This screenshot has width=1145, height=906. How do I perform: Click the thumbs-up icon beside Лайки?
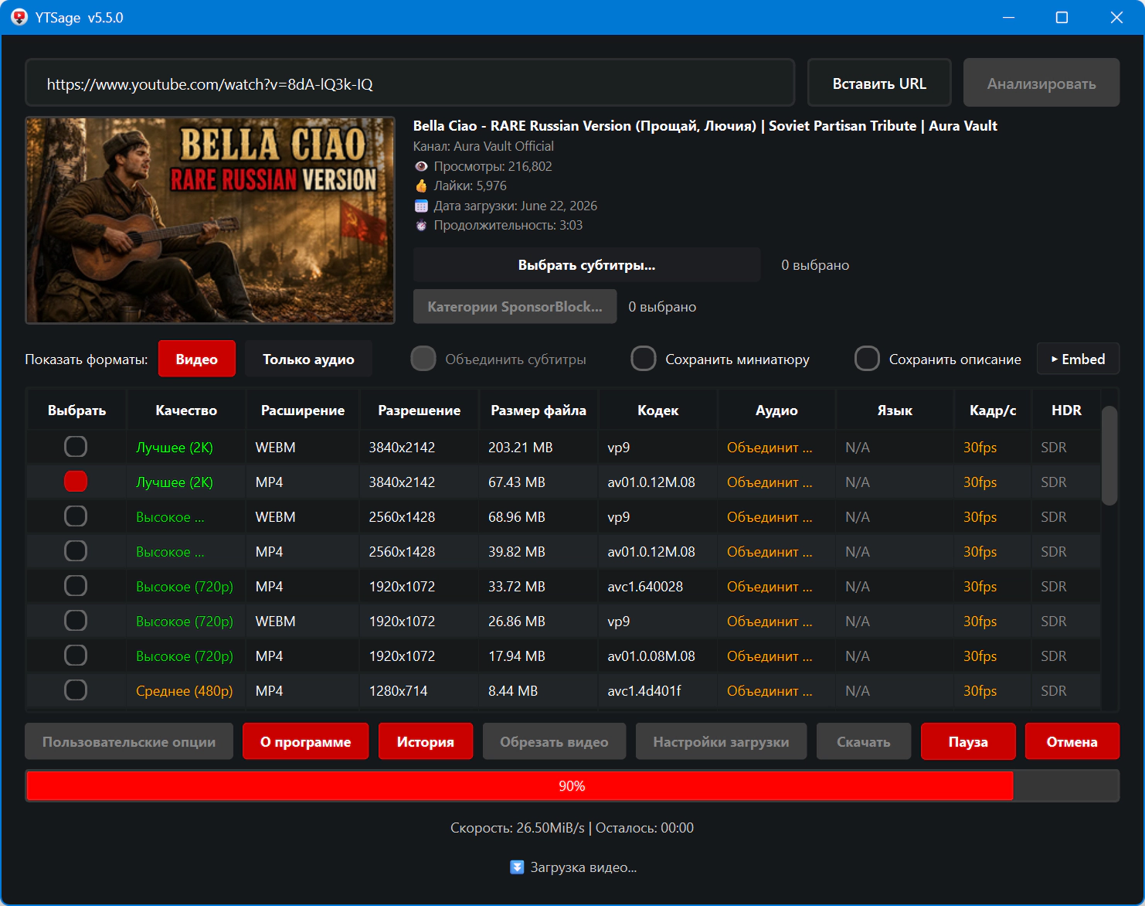[421, 186]
